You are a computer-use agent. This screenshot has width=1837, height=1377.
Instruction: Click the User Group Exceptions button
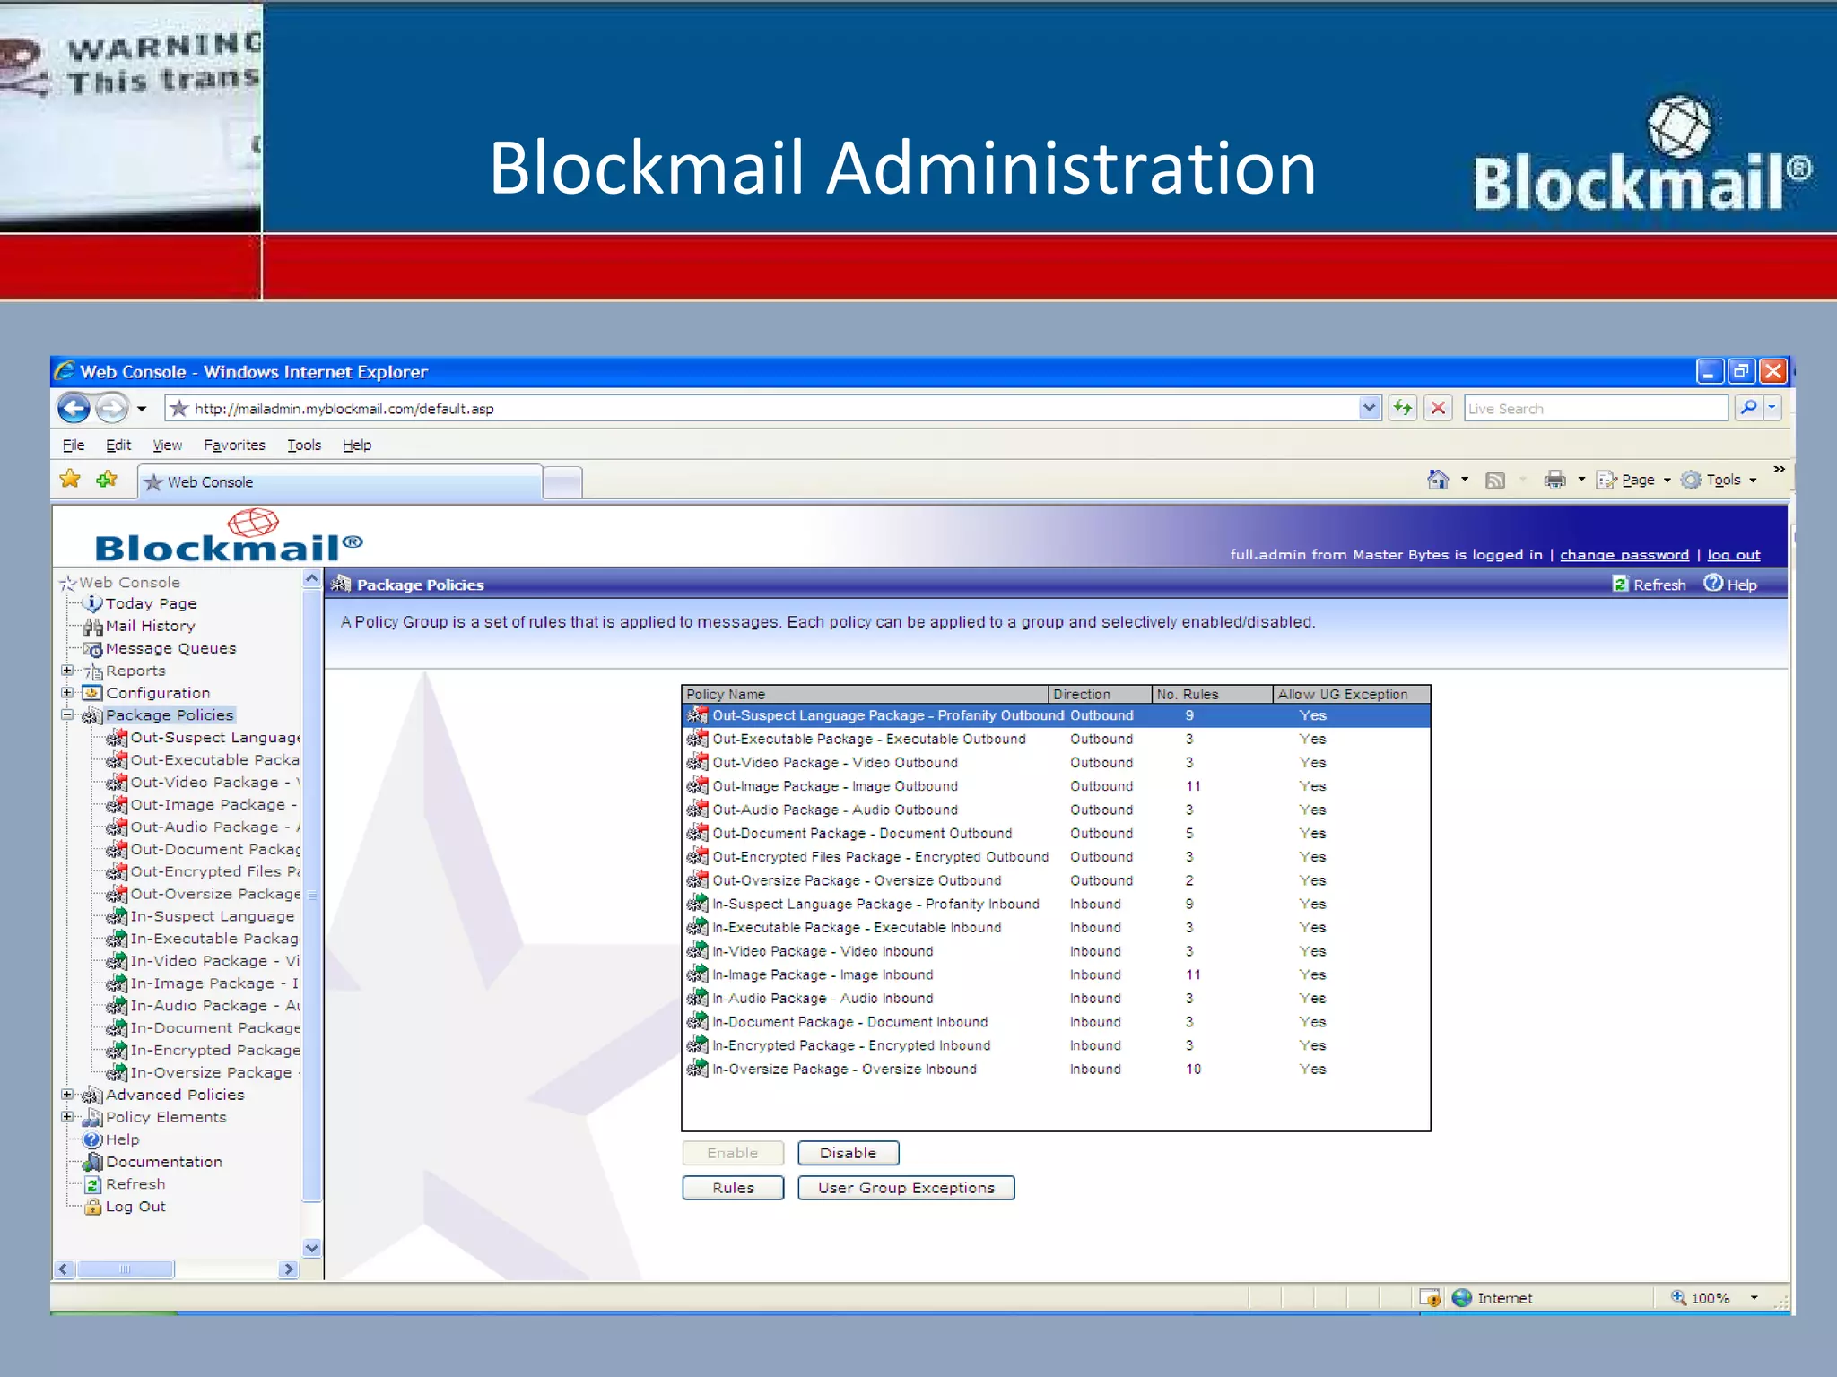pos(906,1188)
